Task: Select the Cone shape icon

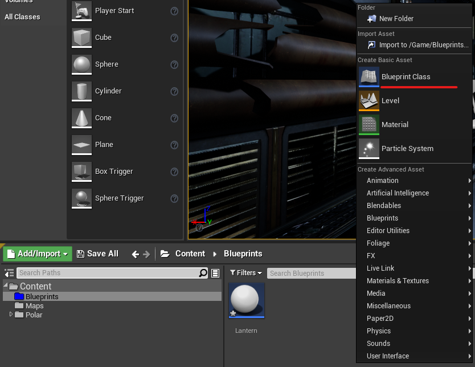Action: [x=81, y=118]
